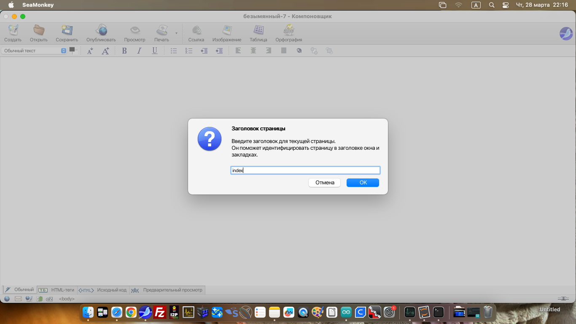576x324 pixels.
Task: Switch to the HTML-теги tab
Action: 57,290
